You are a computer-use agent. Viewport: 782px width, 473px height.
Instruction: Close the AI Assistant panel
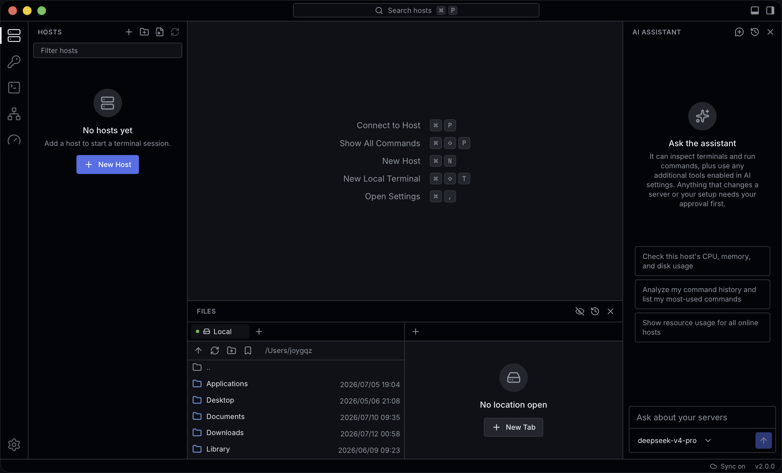pos(770,32)
